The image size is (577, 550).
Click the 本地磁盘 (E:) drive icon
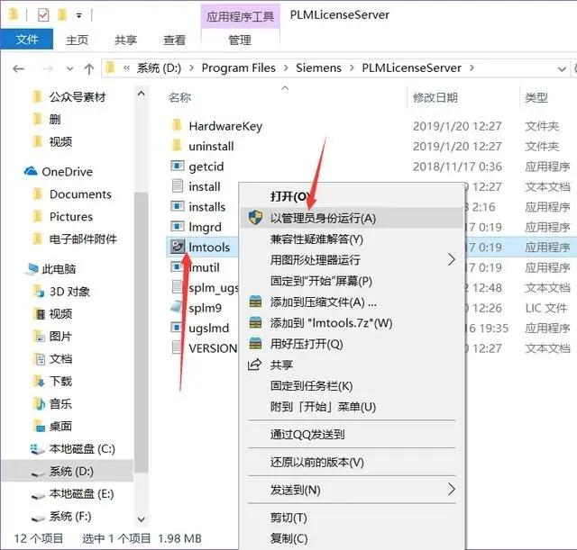(x=38, y=496)
